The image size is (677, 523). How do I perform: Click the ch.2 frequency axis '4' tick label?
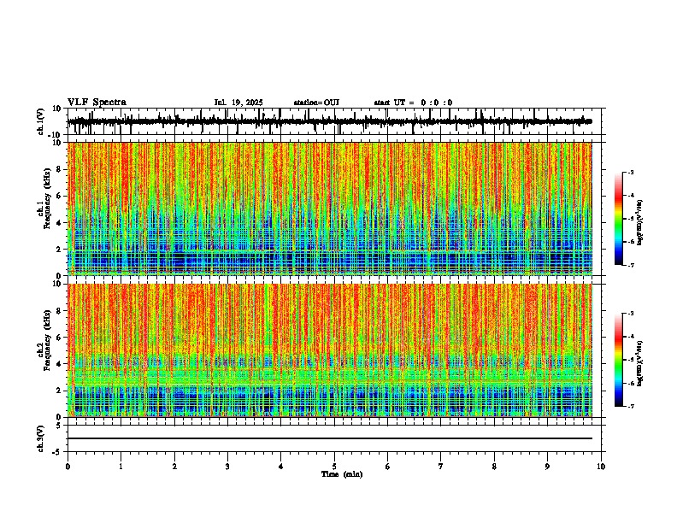click(60, 364)
